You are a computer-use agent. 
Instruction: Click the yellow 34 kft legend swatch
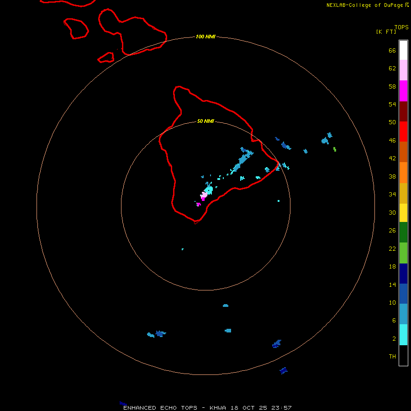pos(403,212)
